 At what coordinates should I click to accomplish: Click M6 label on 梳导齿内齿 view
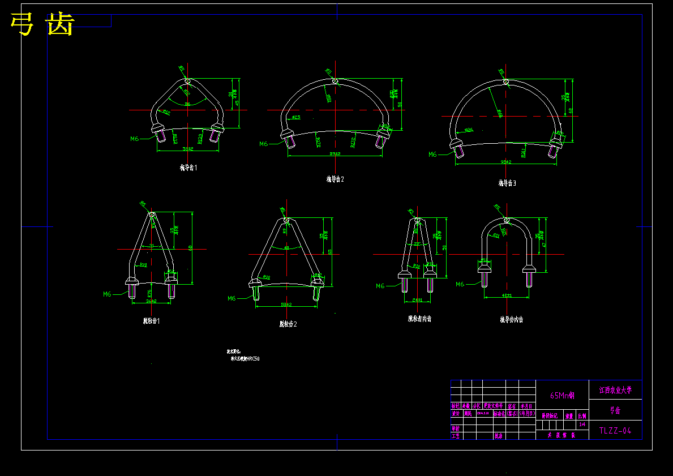tap(460, 284)
